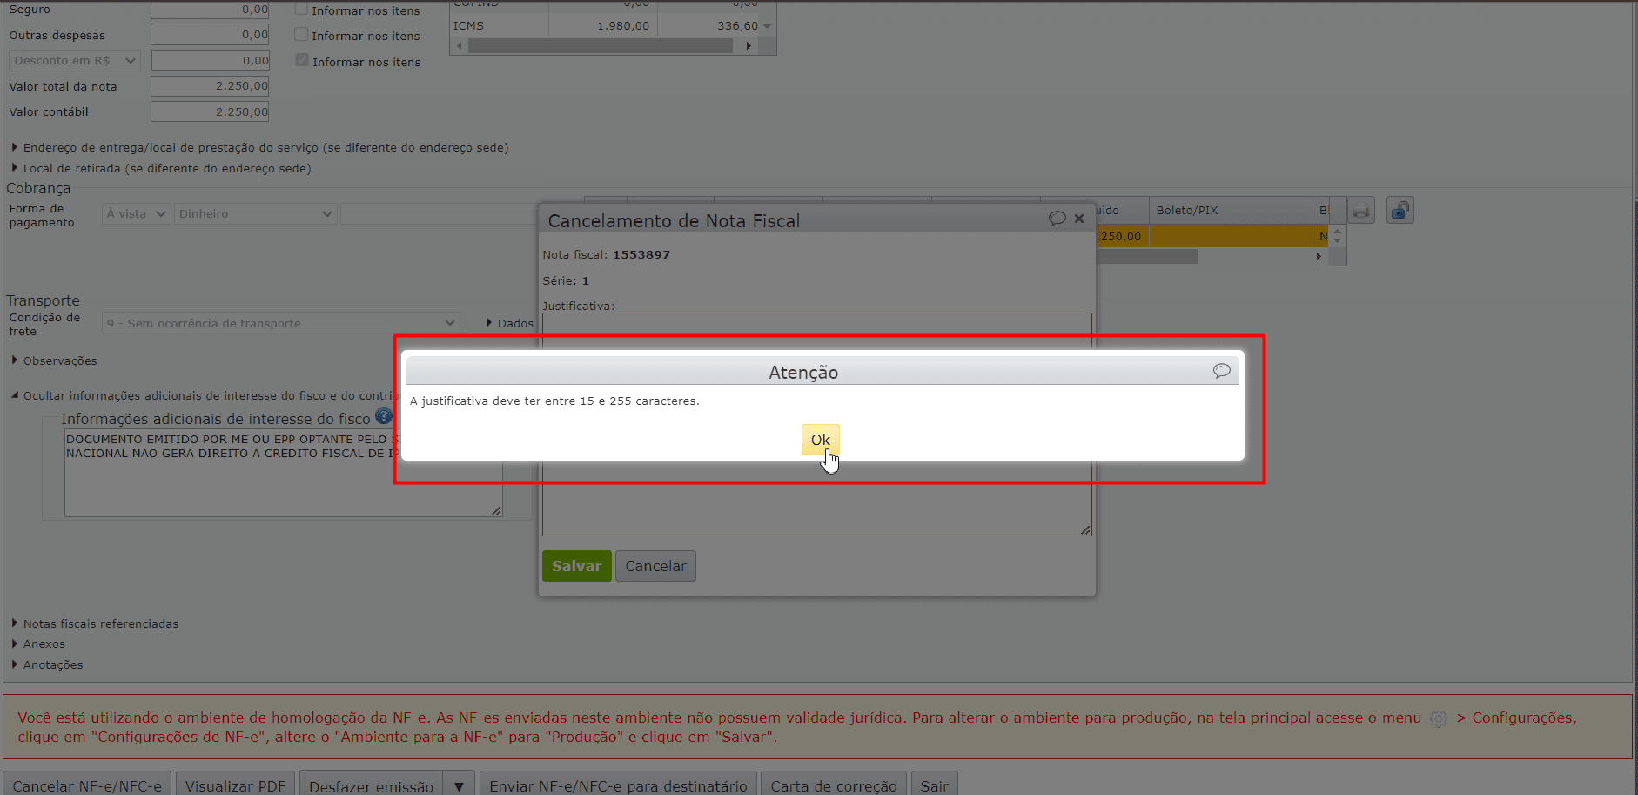Open the Desconto em R$ dropdown
Image resolution: width=1638 pixels, height=795 pixels.
click(x=75, y=61)
